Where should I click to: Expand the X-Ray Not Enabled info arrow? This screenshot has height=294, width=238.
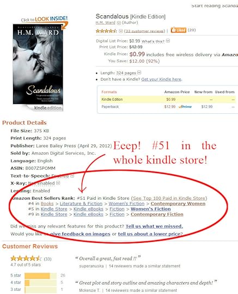[58, 183]
